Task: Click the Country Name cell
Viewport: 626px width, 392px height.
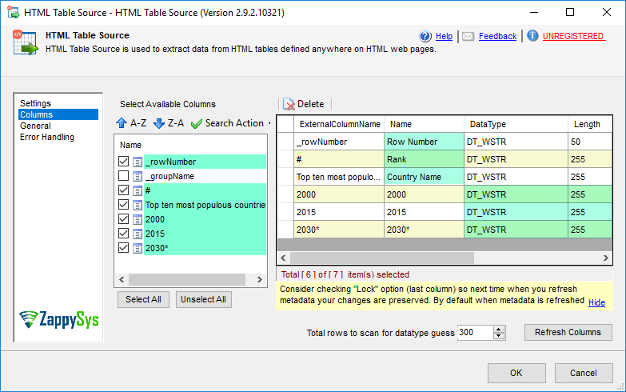Action: (x=424, y=177)
